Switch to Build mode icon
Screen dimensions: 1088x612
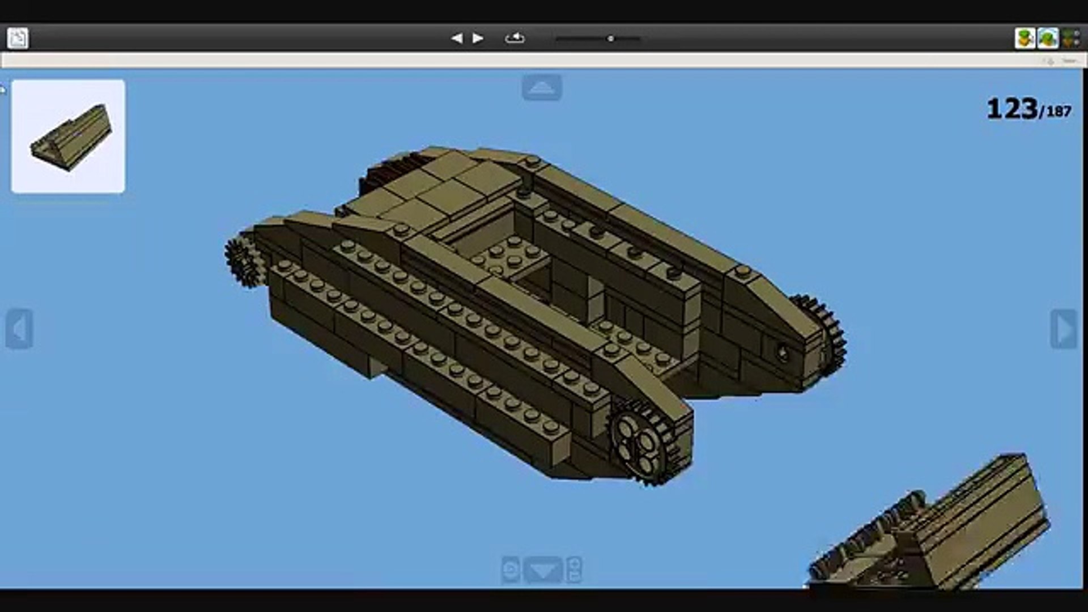click(x=1025, y=39)
